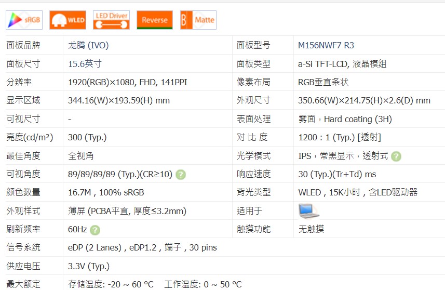Select contrast ratio 1200 : 1 (Typ.) value

(x=340, y=138)
